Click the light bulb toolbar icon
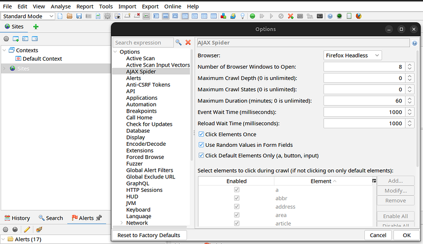The image size is (423, 244). point(243,16)
